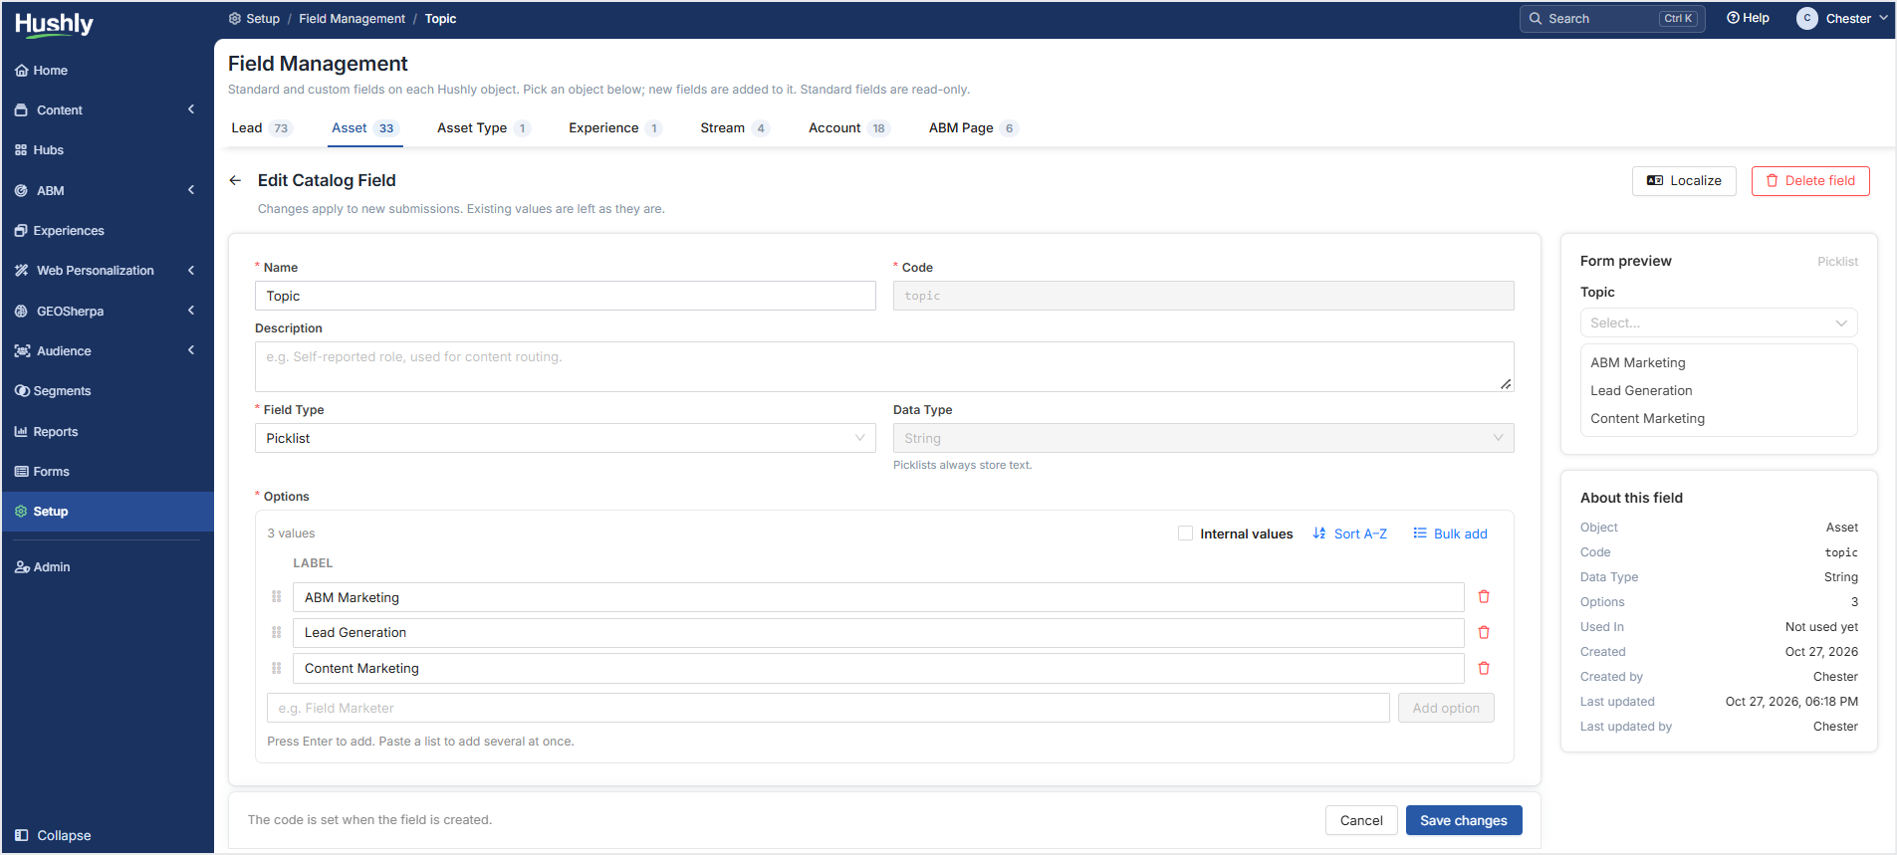Delete the ABM Marketing option
Image resolution: width=1897 pixels, height=855 pixels.
tap(1484, 597)
